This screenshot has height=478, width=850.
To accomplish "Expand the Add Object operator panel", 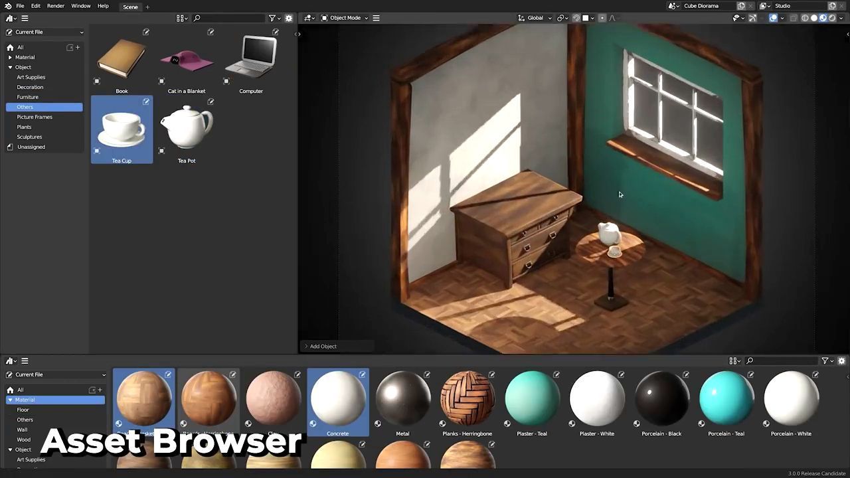I will 306,346.
